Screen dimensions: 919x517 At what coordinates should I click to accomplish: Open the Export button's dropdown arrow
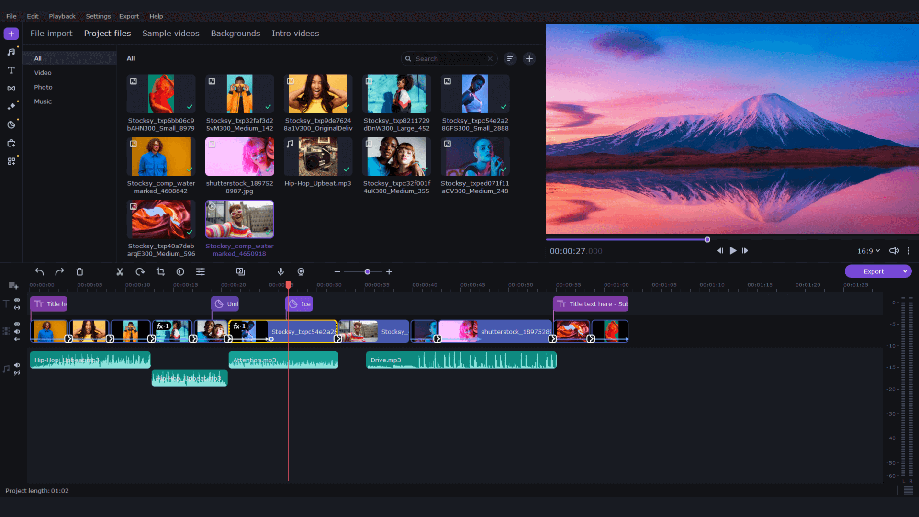pyautogui.click(x=905, y=271)
